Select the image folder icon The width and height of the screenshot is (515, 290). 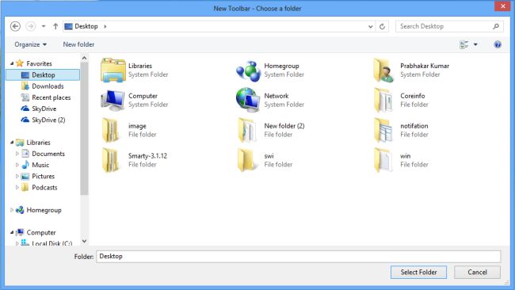click(111, 130)
